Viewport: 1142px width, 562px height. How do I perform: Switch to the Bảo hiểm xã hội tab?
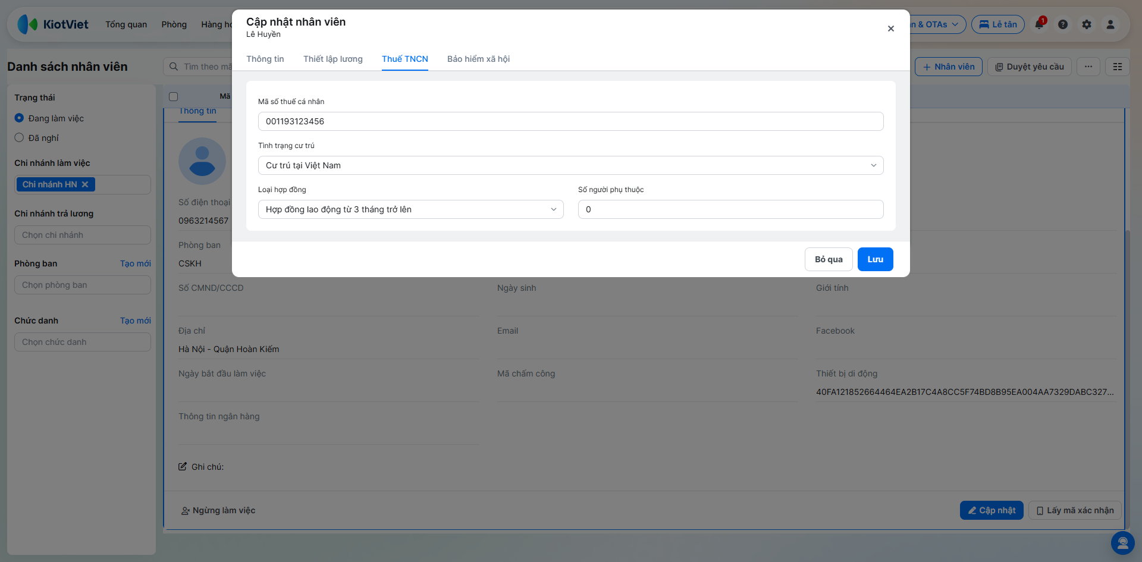[478, 59]
